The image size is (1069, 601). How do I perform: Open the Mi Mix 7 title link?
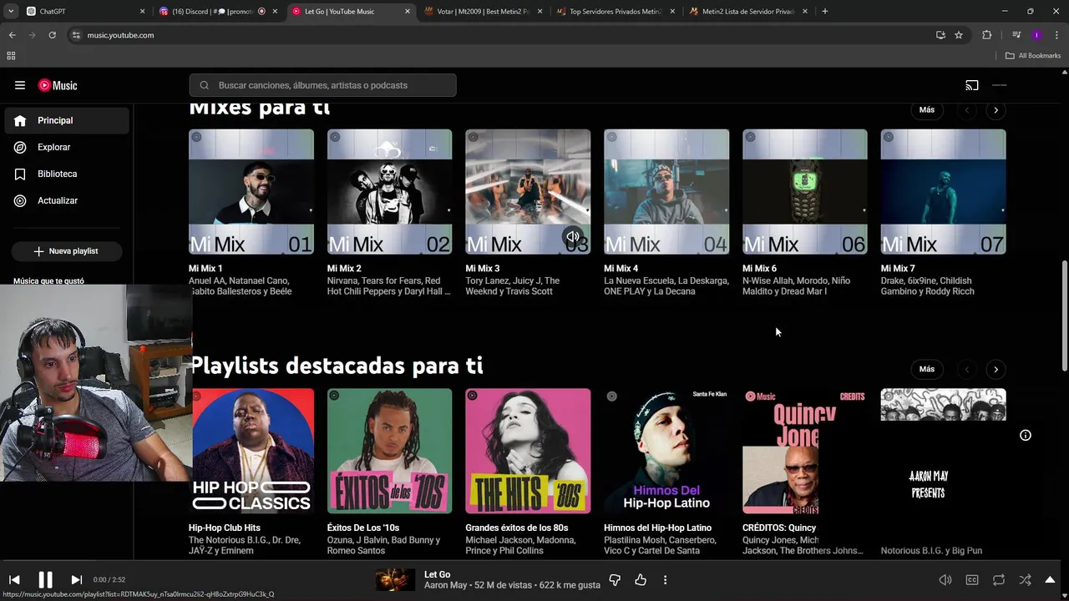897,269
